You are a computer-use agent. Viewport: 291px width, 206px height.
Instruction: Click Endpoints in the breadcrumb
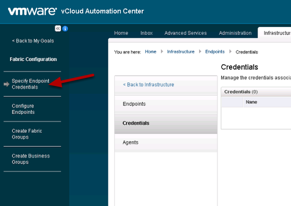click(215, 52)
